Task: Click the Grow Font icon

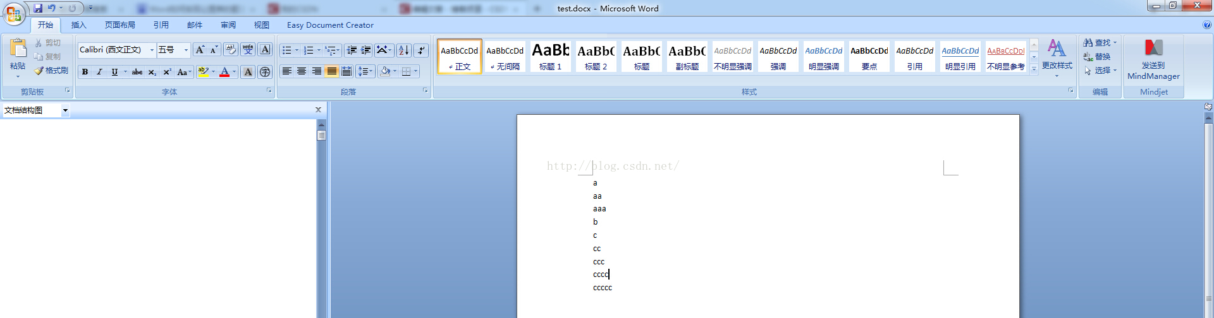Action: pyautogui.click(x=200, y=50)
